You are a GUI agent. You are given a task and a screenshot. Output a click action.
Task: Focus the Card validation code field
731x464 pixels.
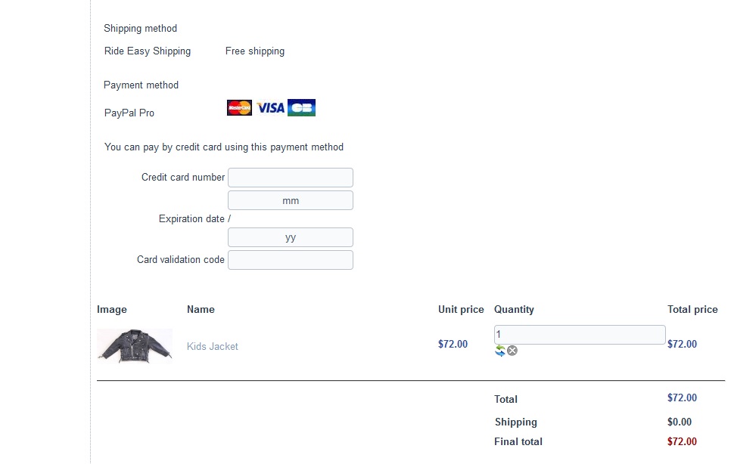291,260
